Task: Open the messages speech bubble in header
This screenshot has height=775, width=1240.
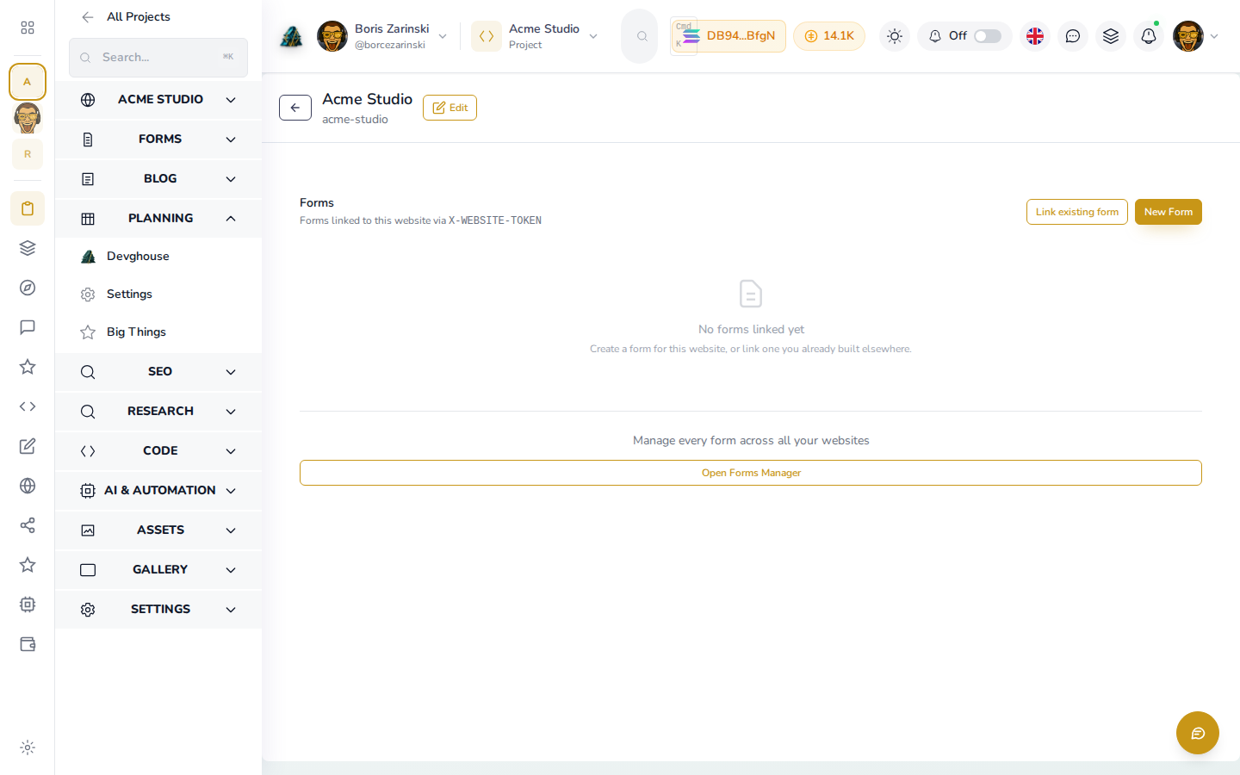Action: tap(1073, 36)
